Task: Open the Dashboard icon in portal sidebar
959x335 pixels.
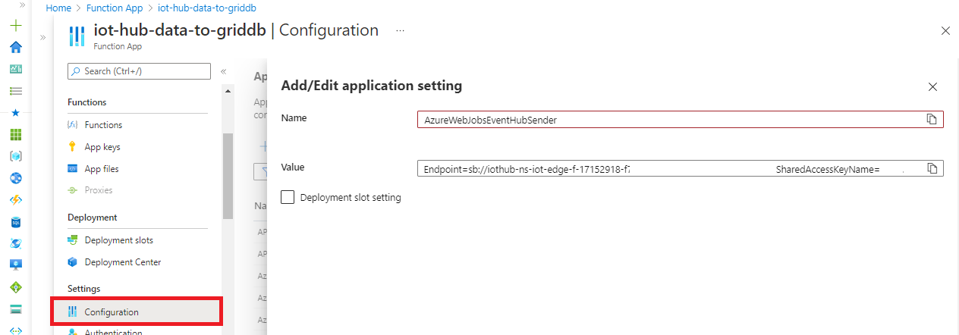Action: (15, 69)
